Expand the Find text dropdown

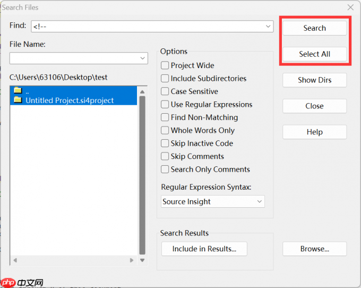(x=269, y=26)
